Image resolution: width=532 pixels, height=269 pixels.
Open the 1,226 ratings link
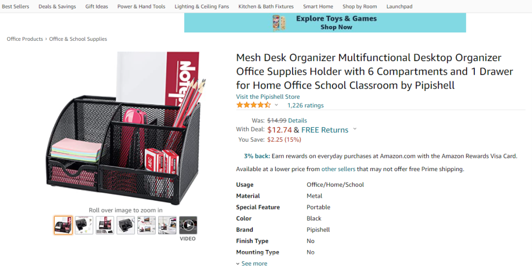point(305,105)
